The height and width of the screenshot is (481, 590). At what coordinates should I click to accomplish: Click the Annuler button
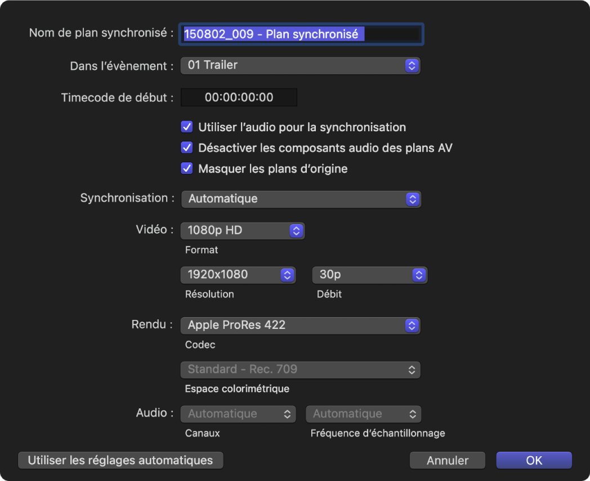pyautogui.click(x=447, y=460)
